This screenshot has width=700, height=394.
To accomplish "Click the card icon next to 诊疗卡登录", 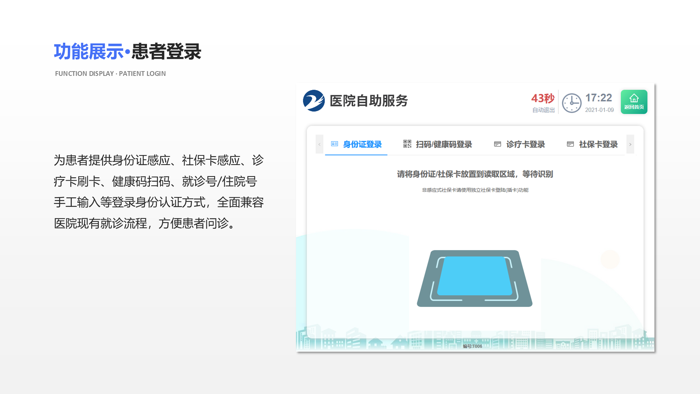I will (x=498, y=144).
